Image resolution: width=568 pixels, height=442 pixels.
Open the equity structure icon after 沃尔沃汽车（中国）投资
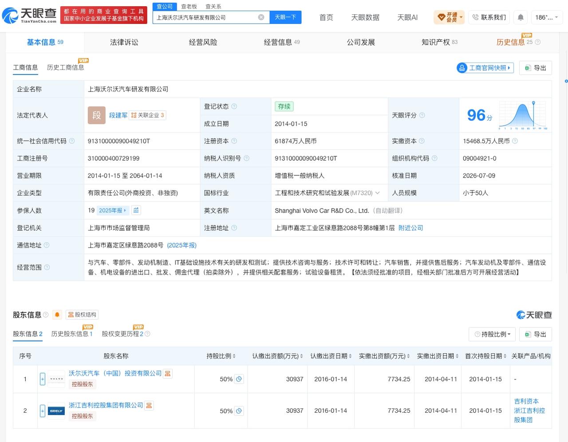tap(168, 374)
